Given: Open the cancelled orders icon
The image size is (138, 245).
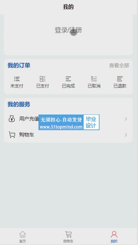Looking at the screenshot, I should point(94,79).
